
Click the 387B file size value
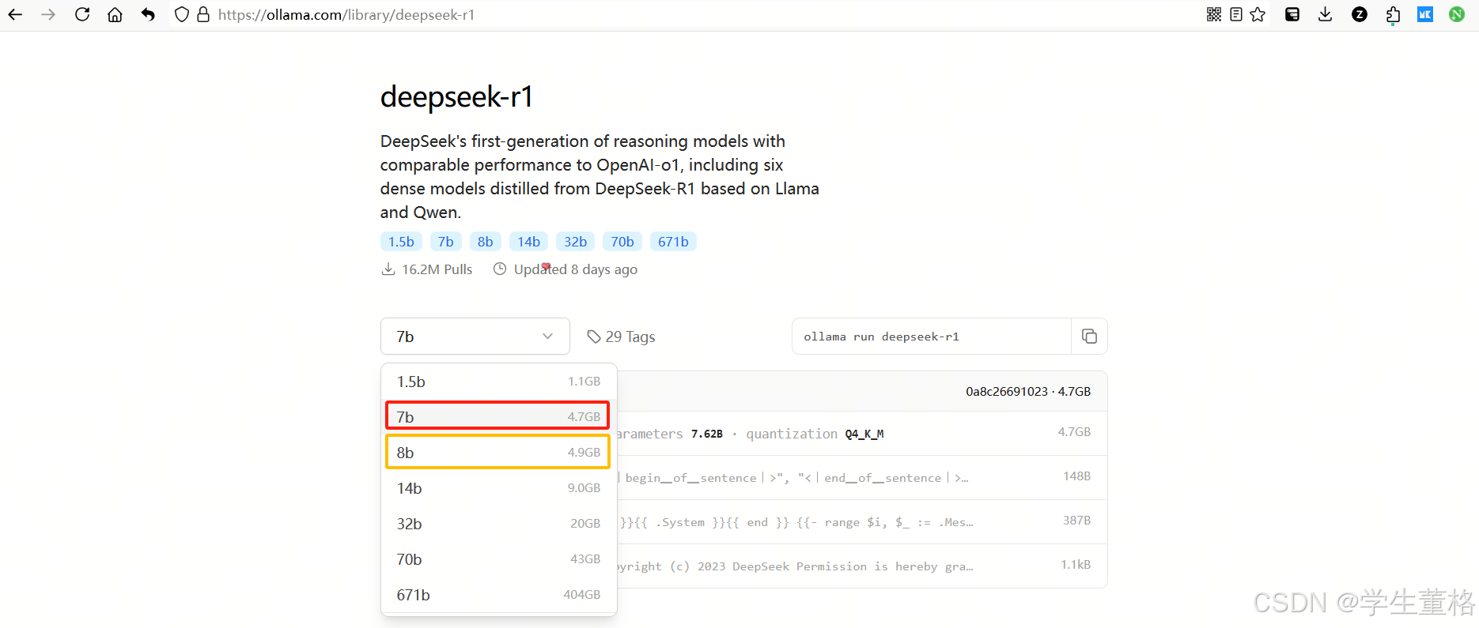tap(1076, 521)
